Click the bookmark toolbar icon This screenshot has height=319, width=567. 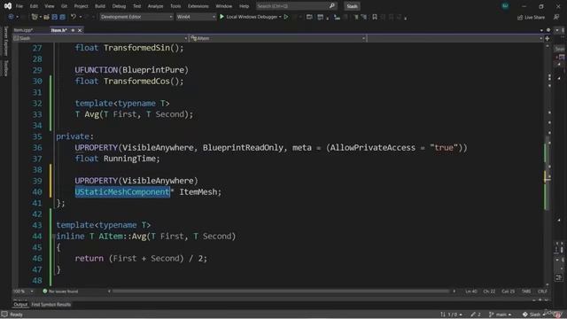375,17
